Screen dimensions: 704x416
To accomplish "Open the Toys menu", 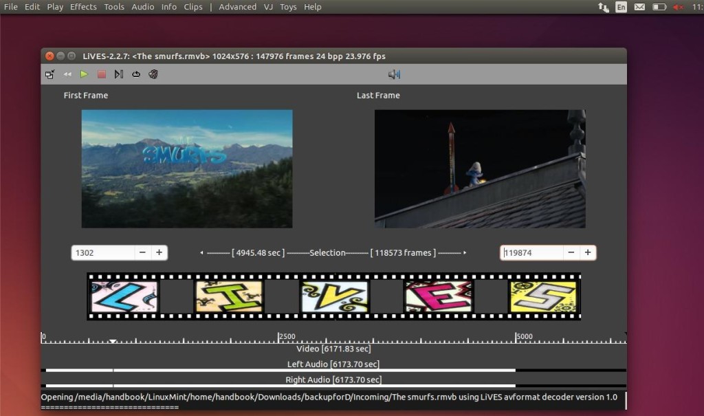I will click(288, 7).
